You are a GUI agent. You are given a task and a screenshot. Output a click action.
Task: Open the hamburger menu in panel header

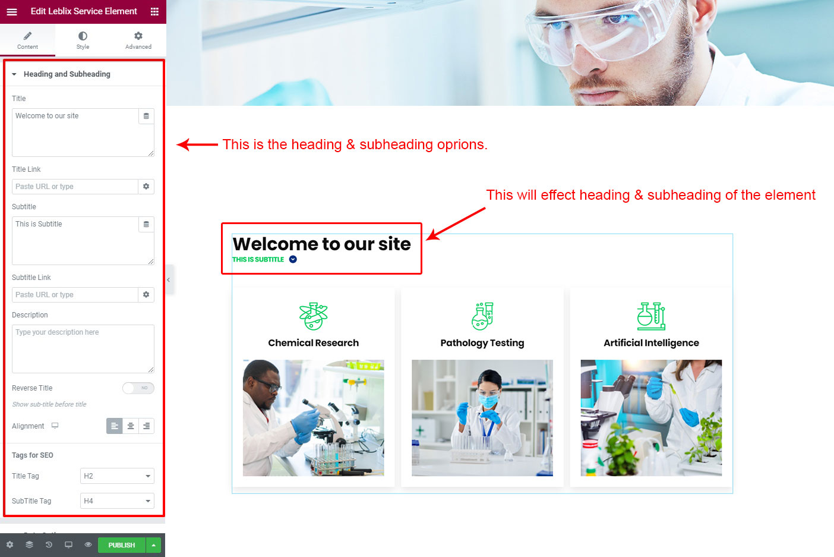[12, 11]
